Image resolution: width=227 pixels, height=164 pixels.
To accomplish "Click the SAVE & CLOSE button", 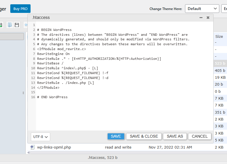I will tap(144, 136).
